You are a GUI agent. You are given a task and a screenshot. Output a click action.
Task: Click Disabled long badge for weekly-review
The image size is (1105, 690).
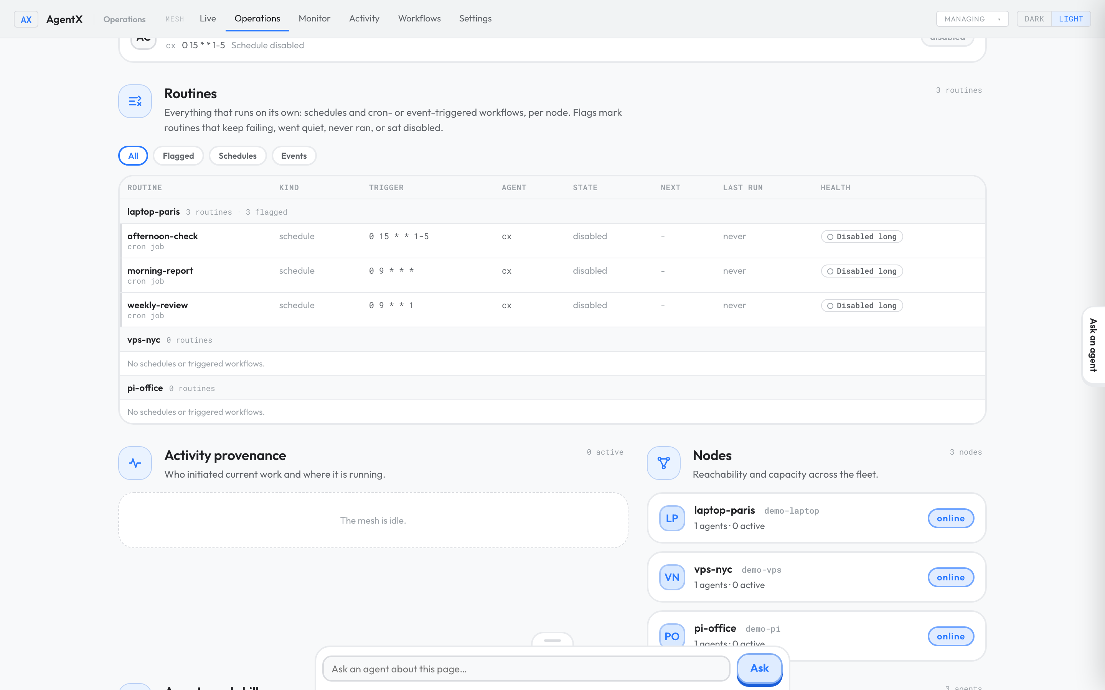[862, 306]
